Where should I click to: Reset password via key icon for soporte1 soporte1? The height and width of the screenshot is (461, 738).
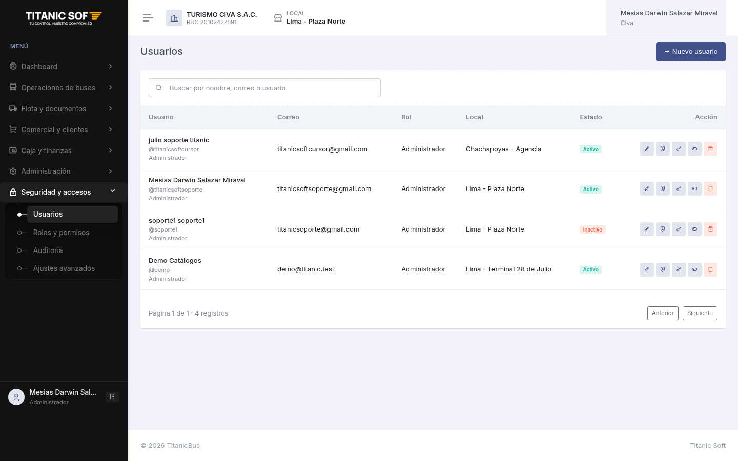click(x=679, y=229)
